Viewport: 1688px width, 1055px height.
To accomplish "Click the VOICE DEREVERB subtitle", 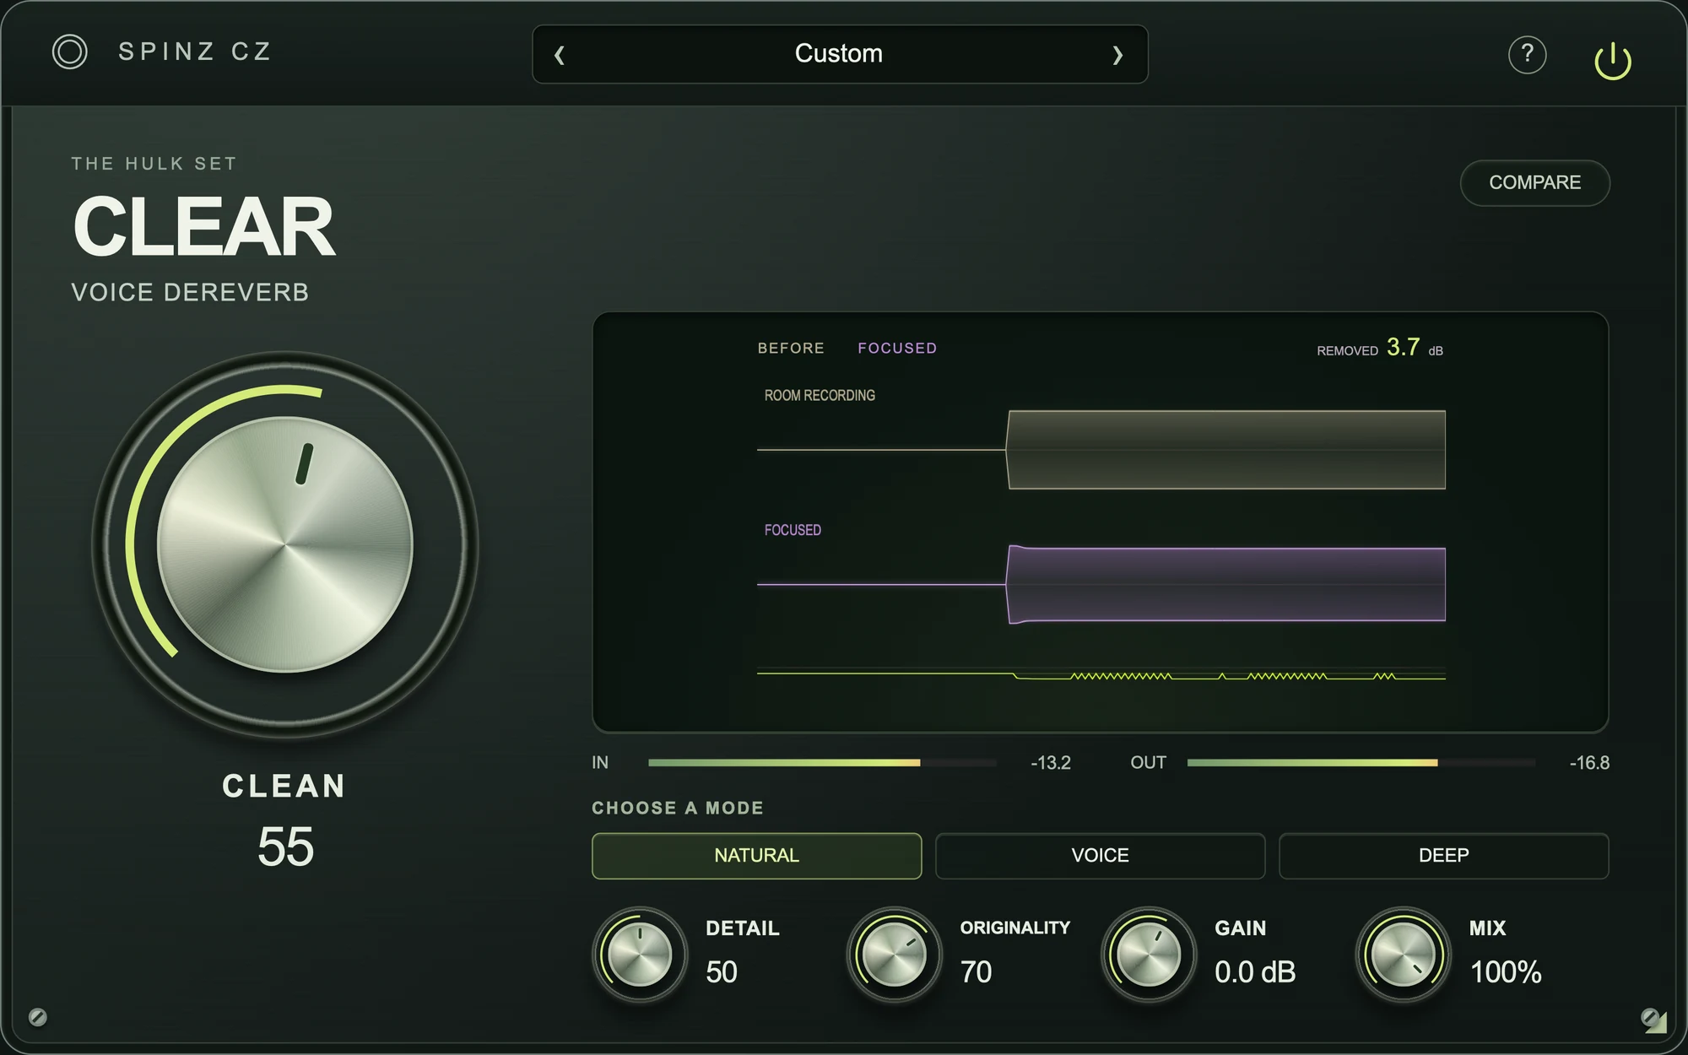I will [190, 293].
